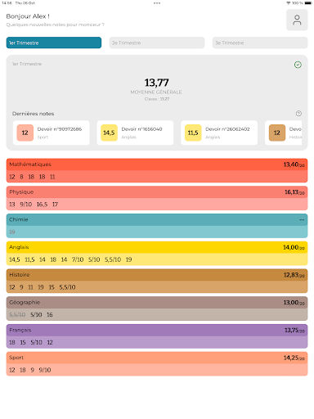The width and height of the screenshot is (314, 419).
Task: Click the help question mark icon
Action: tap(298, 114)
